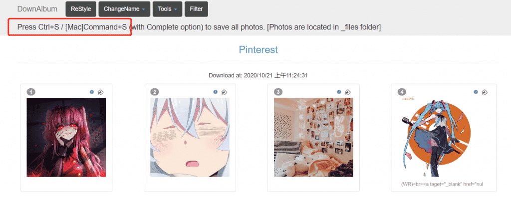
Task: Expand the Tools dropdown menu
Action: pos(167,9)
